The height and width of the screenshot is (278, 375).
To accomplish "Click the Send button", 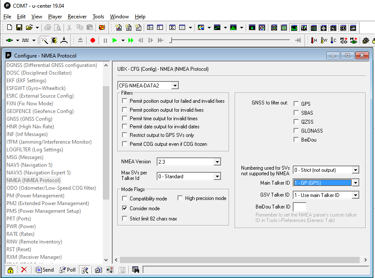I will pyautogui.click(x=44, y=270).
